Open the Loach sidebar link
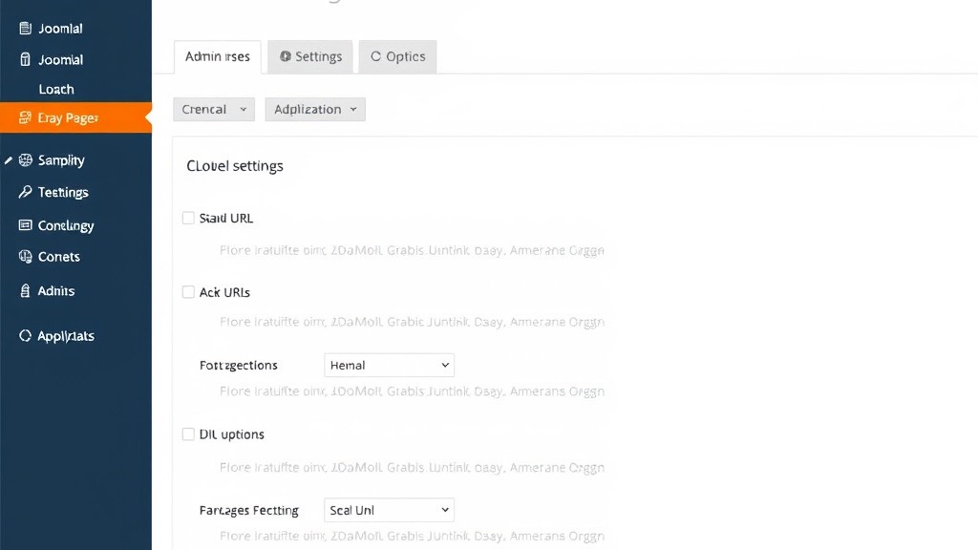The image size is (978, 550). click(x=56, y=89)
